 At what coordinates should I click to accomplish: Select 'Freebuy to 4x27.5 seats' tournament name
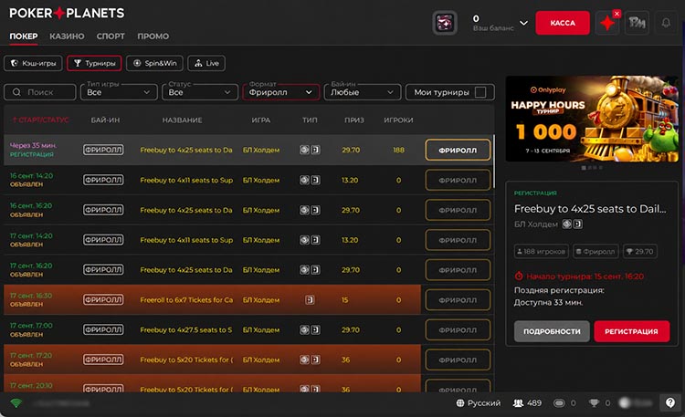(186, 330)
